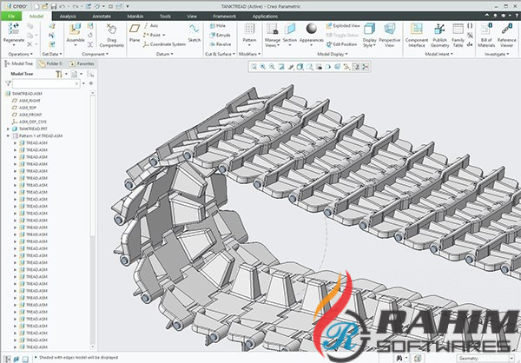
Task: Click the Repaint icon in graphics toolbar
Action: tap(281, 67)
